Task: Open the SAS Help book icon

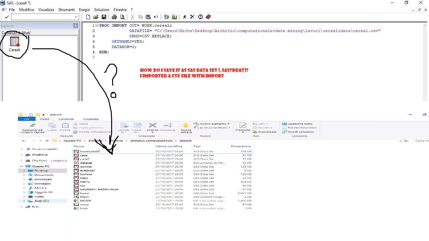Action: click(208, 17)
